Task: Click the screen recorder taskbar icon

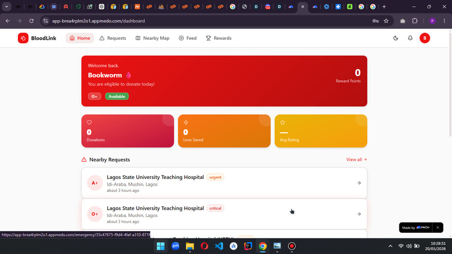Action: (292, 246)
